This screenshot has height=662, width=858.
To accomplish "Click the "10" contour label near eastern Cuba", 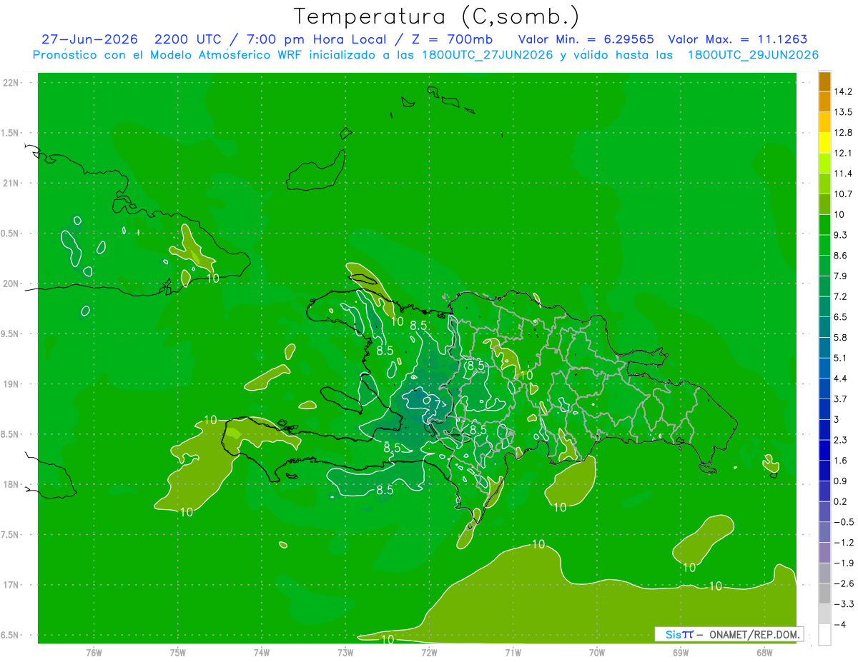I will (x=212, y=279).
